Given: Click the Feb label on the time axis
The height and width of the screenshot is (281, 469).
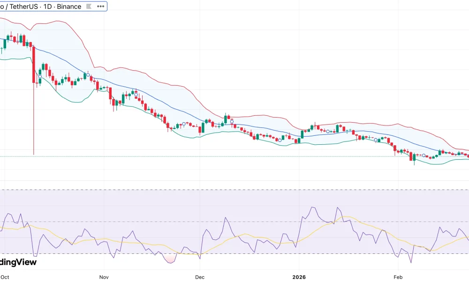Looking at the screenshot, I should [x=398, y=277].
